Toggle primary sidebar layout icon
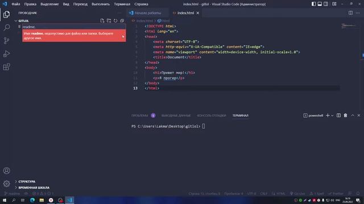The image size is (364, 204). tap(313, 4)
